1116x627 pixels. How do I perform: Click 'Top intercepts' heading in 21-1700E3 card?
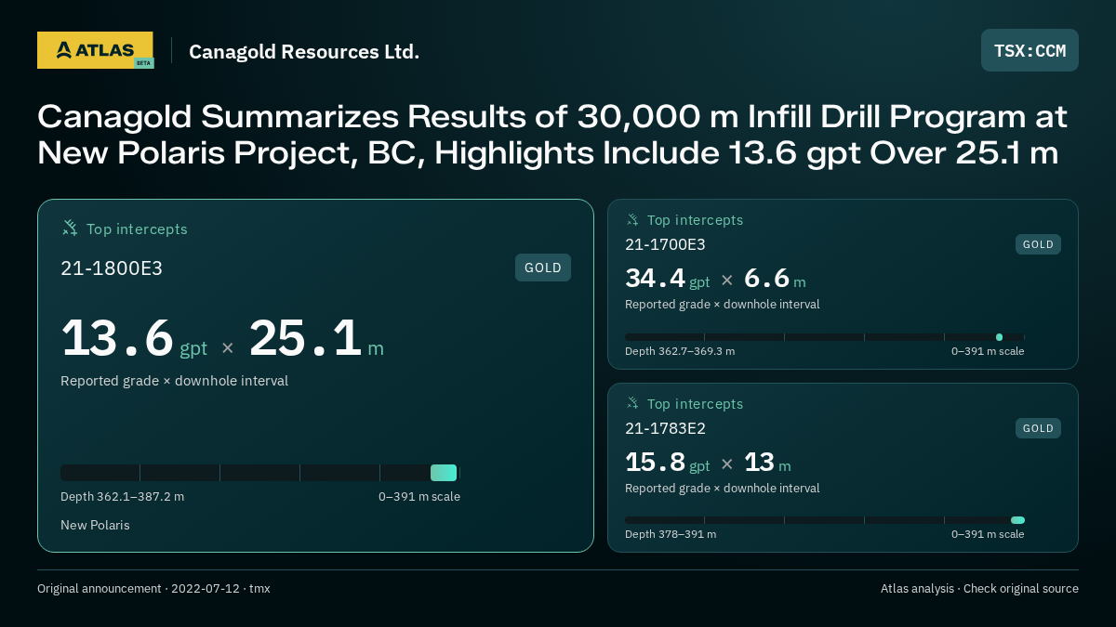(x=695, y=220)
